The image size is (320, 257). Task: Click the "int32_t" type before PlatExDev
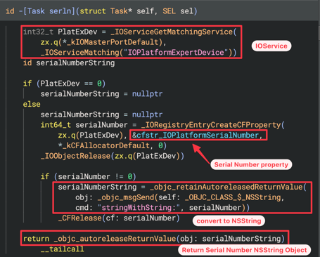[39, 32]
